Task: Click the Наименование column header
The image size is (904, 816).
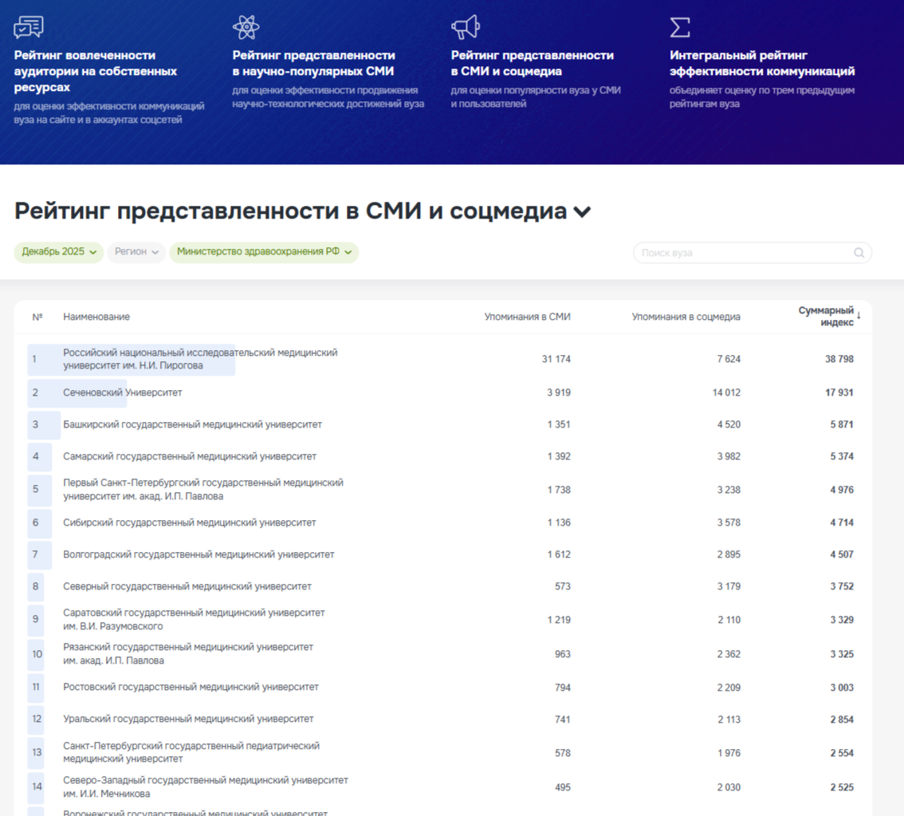Action: [96, 317]
